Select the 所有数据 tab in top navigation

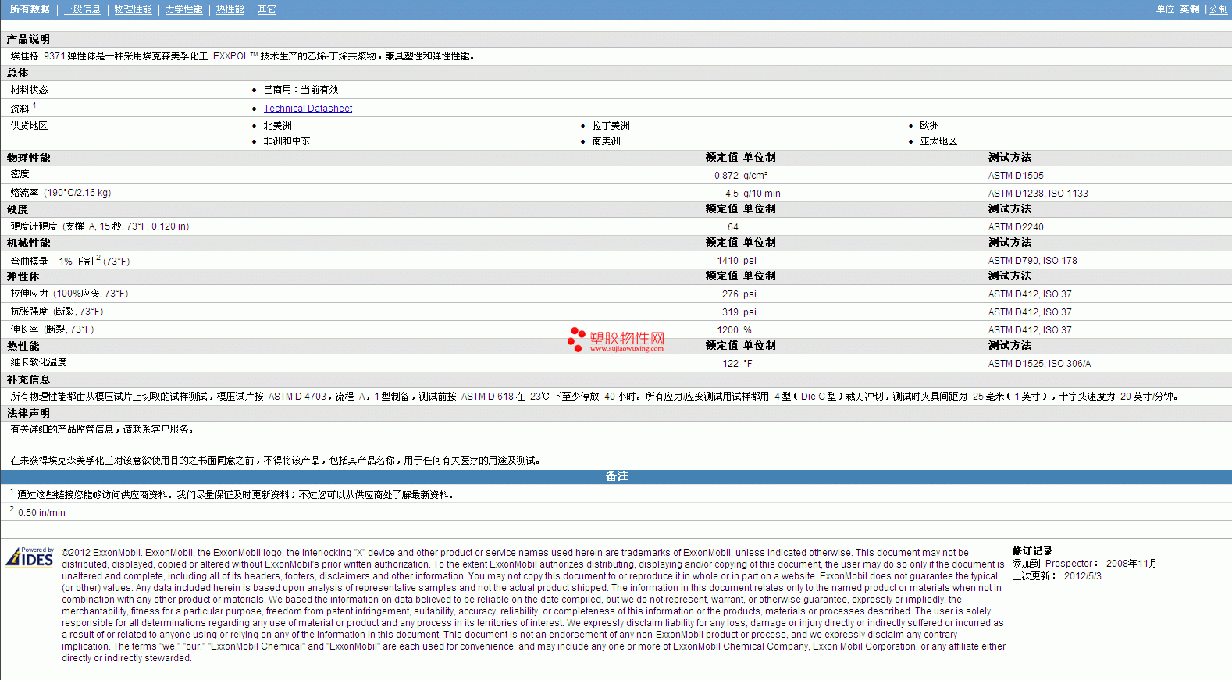[30, 9]
